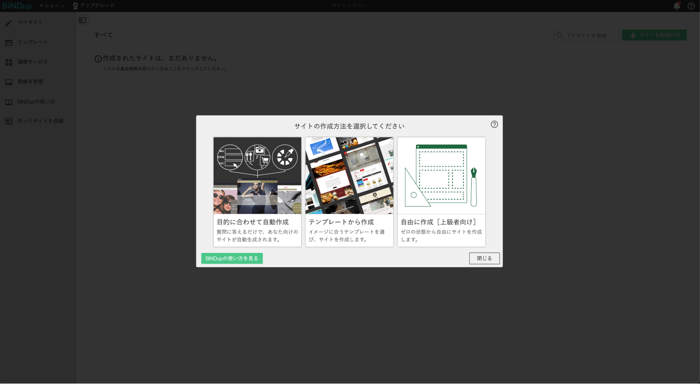Switch to the すべて tab
Image resolution: width=700 pixels, height=384 pixels.
[x=104, y=35]
